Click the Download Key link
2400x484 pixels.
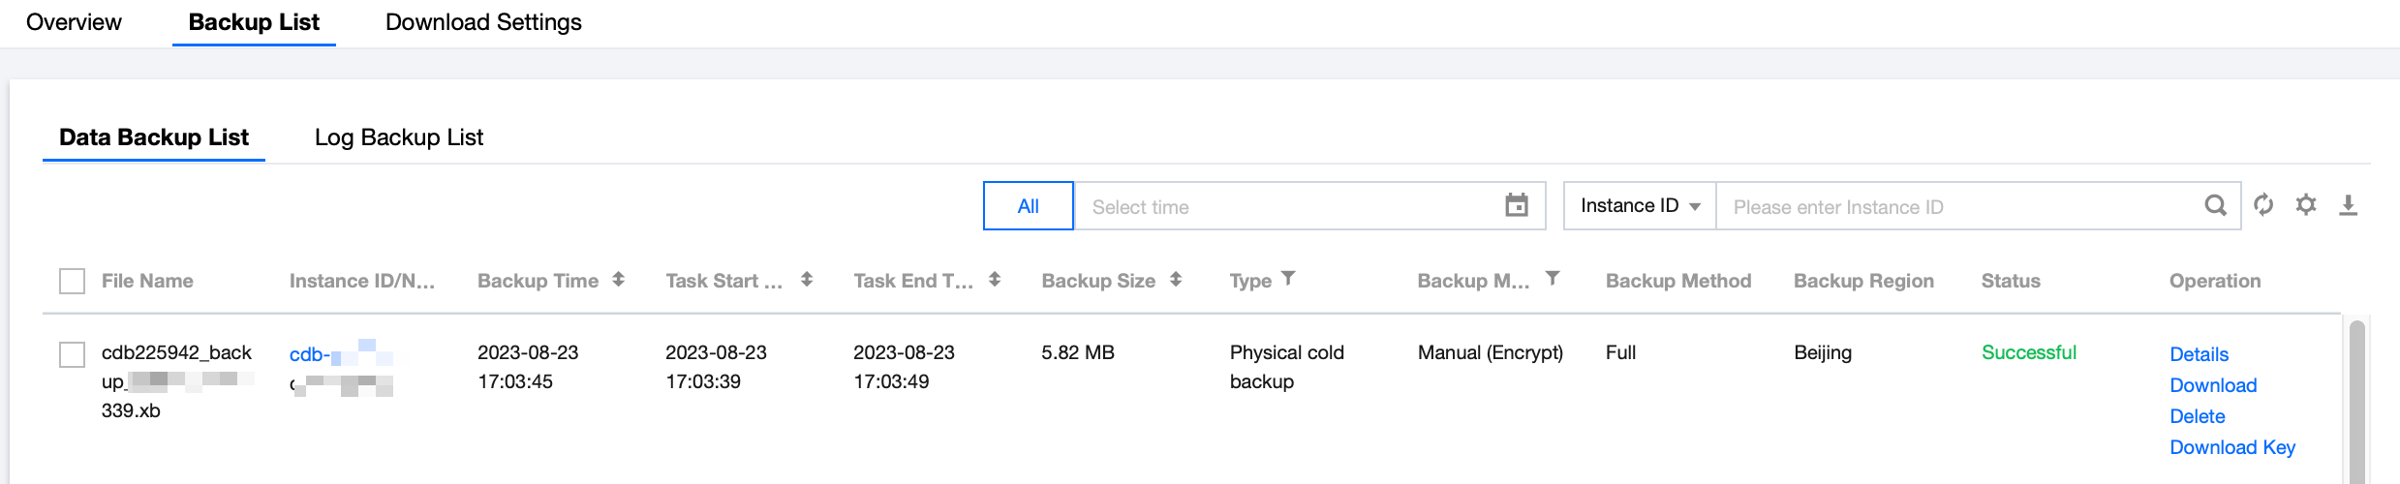tap(2231, 447)
